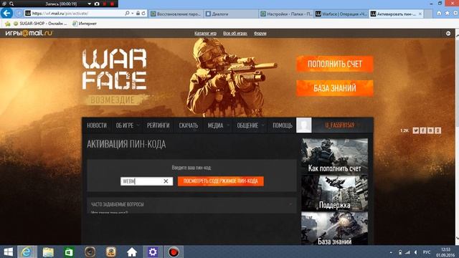The height and width of the screenshot is (258, 459).
Task: Open the Помощь menu item
Action: click(283, 125)
